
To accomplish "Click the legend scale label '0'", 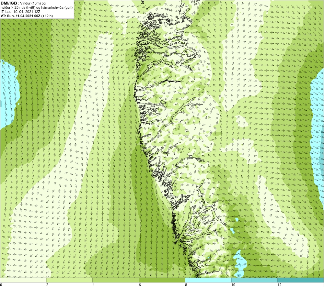I will tap(1, 285).
